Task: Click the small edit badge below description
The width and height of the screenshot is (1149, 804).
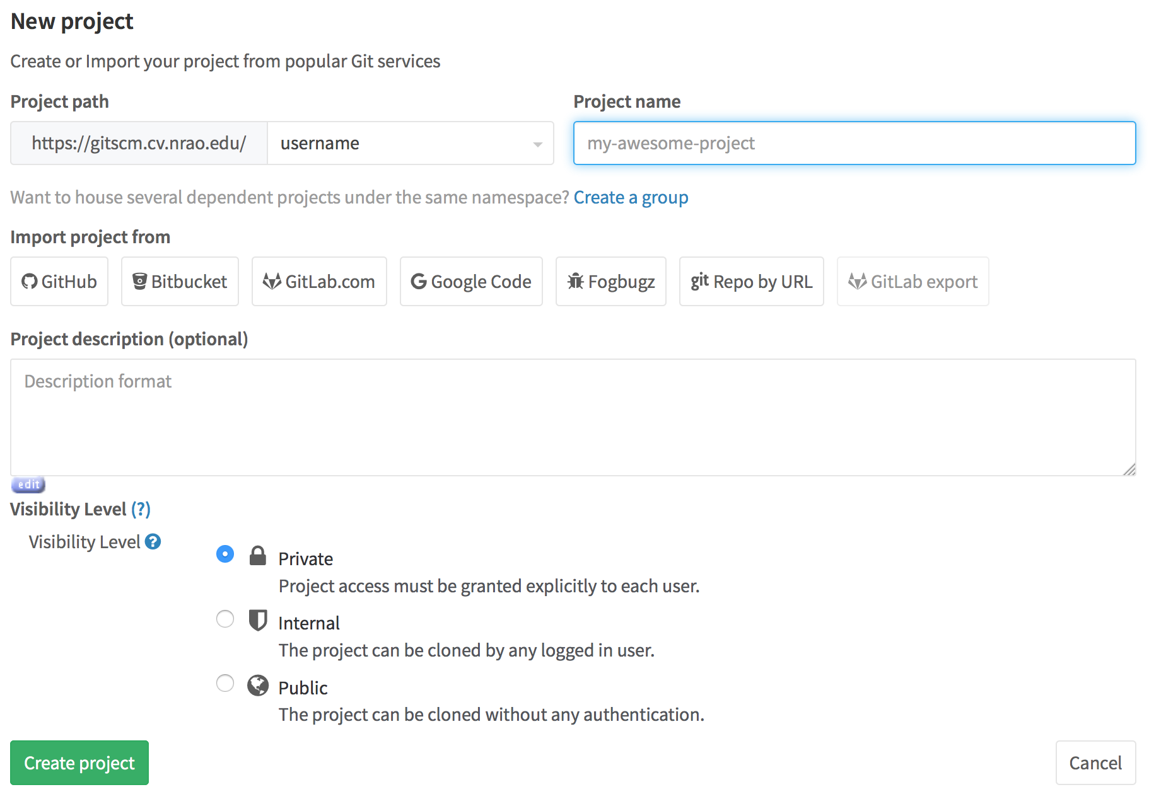Action: [x=28, y=485]
